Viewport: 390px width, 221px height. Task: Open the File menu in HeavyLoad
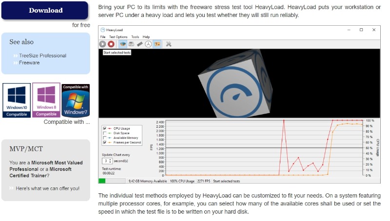point(103,36)
